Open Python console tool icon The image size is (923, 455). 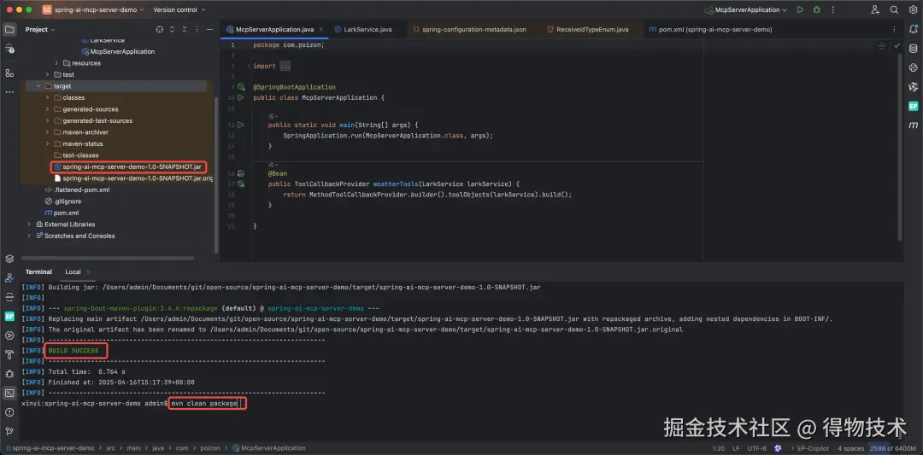pos(913,67)
